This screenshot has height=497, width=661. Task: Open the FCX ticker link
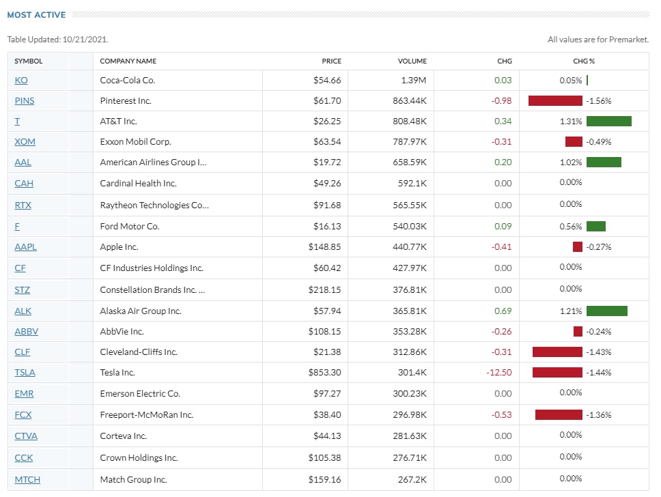tap(23, 415)
